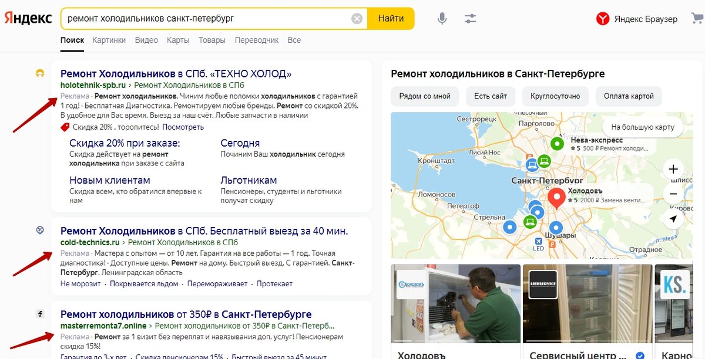Open the shopping basket icon top right
This screenshot has height=359, width=705.
(x=696, y=18)
